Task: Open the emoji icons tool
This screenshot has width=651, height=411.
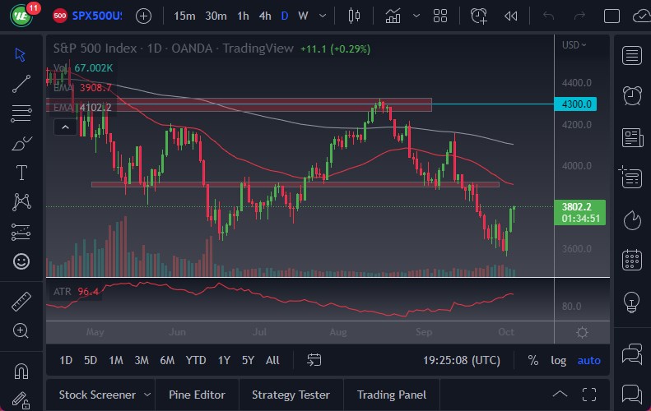Action: pos(21,262)
